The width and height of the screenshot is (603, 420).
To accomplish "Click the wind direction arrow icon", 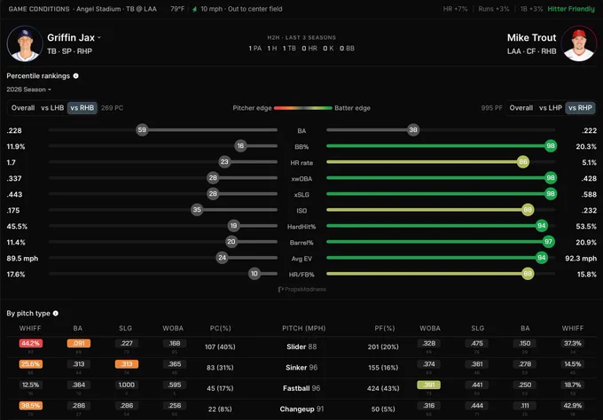I will tap(194, 9).
